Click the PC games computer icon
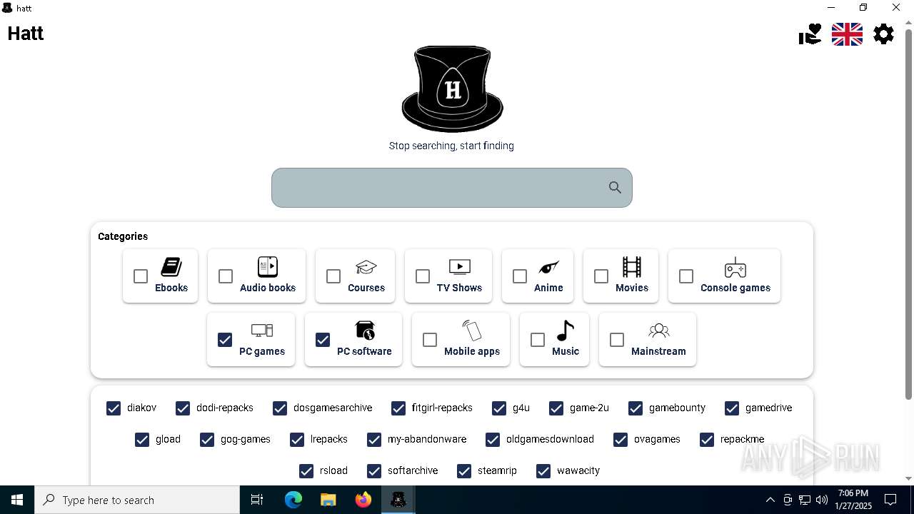This screenshot has width=914, height=514. tap(262, 331)
